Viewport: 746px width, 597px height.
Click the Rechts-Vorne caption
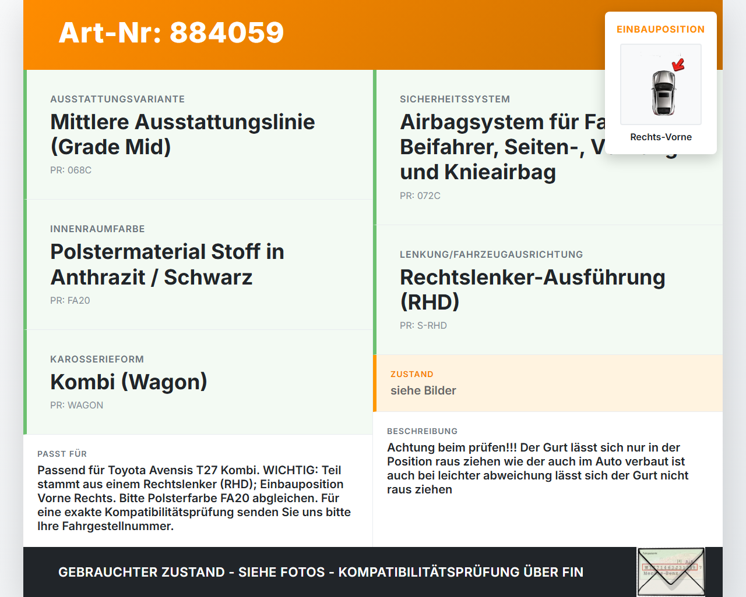tap(661, 137)
